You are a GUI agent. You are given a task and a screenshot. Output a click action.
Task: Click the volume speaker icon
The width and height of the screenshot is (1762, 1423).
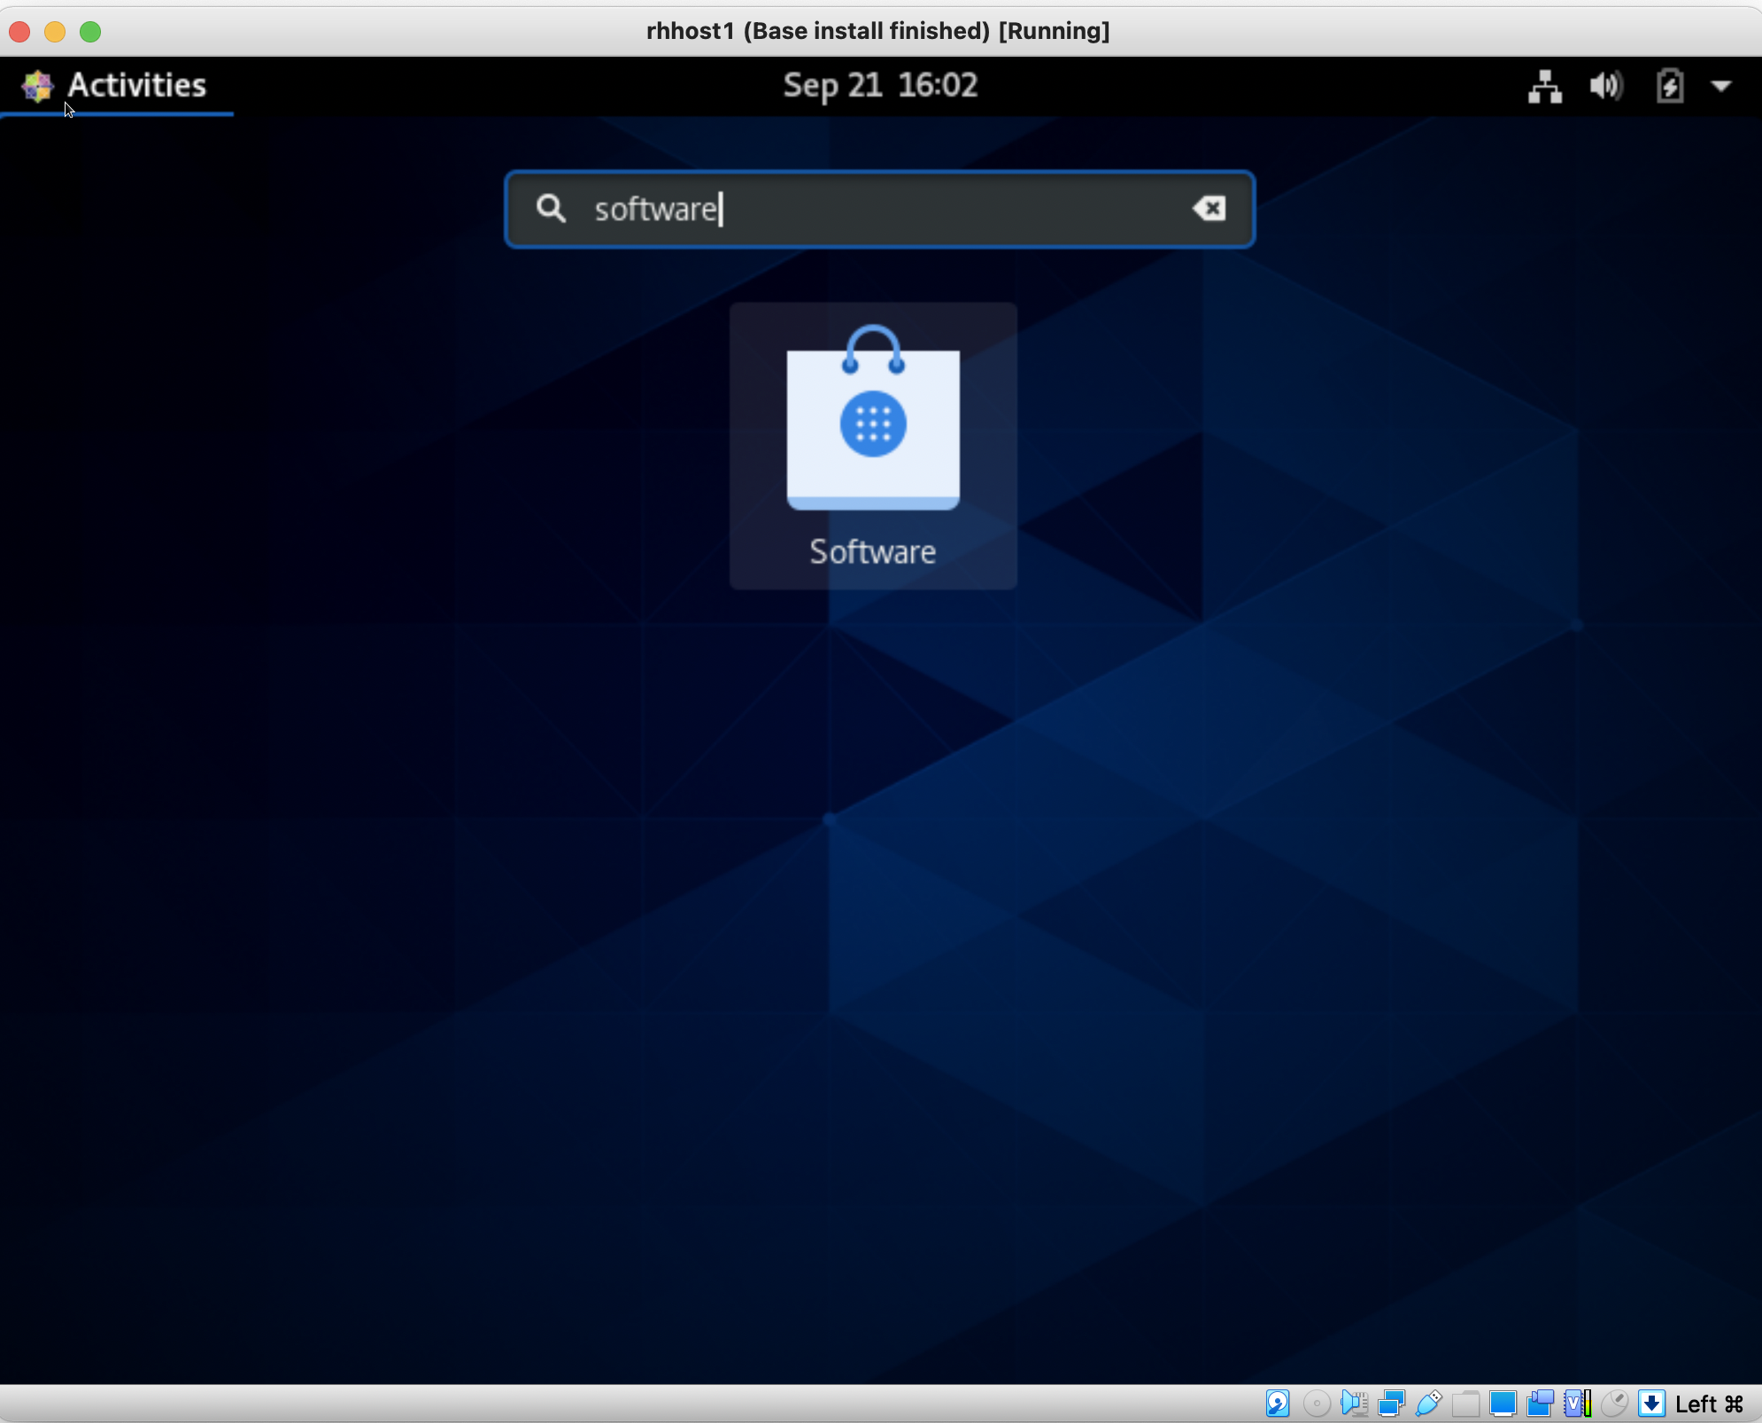coord(1605,86)
